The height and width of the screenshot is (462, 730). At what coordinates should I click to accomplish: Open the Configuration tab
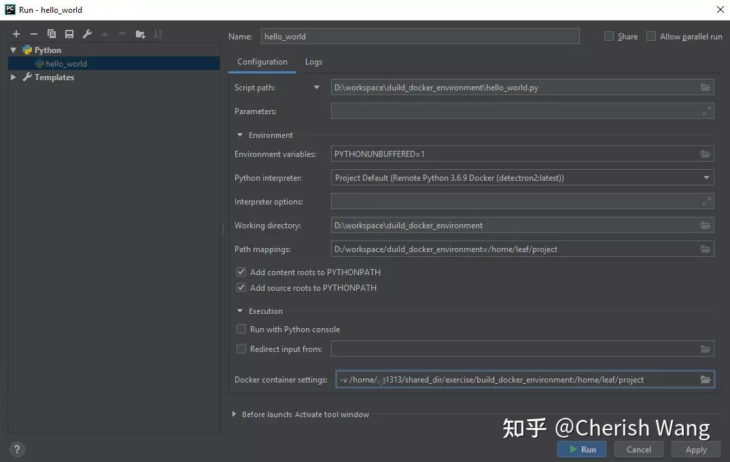click(262, 61)
